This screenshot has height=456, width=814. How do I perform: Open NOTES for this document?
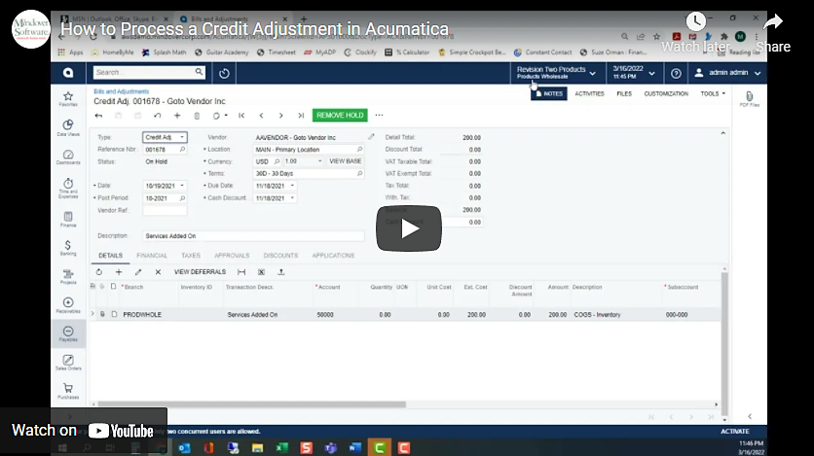pyautogui.click(x=549, y=93)
